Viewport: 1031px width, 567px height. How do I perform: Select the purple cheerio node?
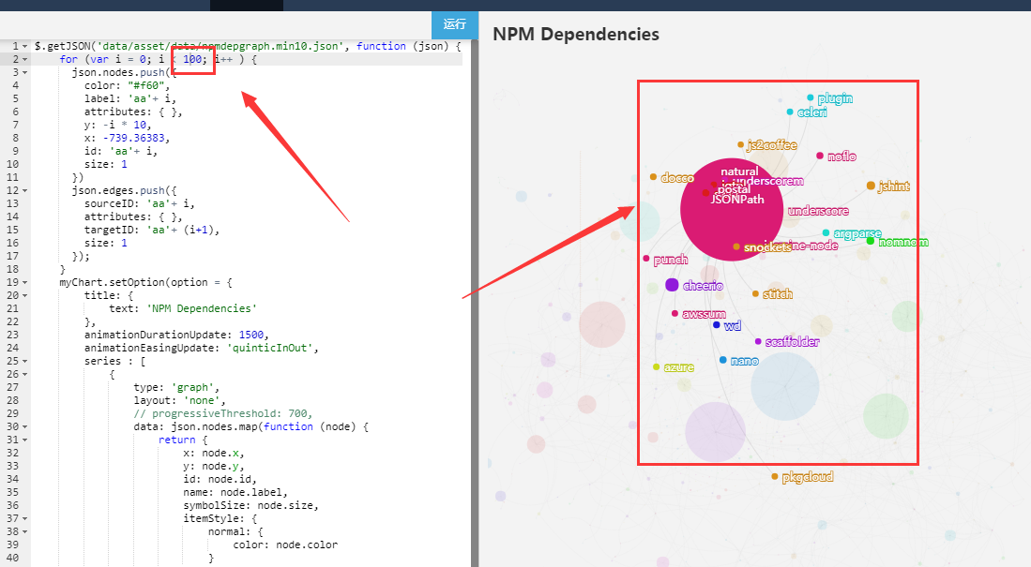pos(672,285)
